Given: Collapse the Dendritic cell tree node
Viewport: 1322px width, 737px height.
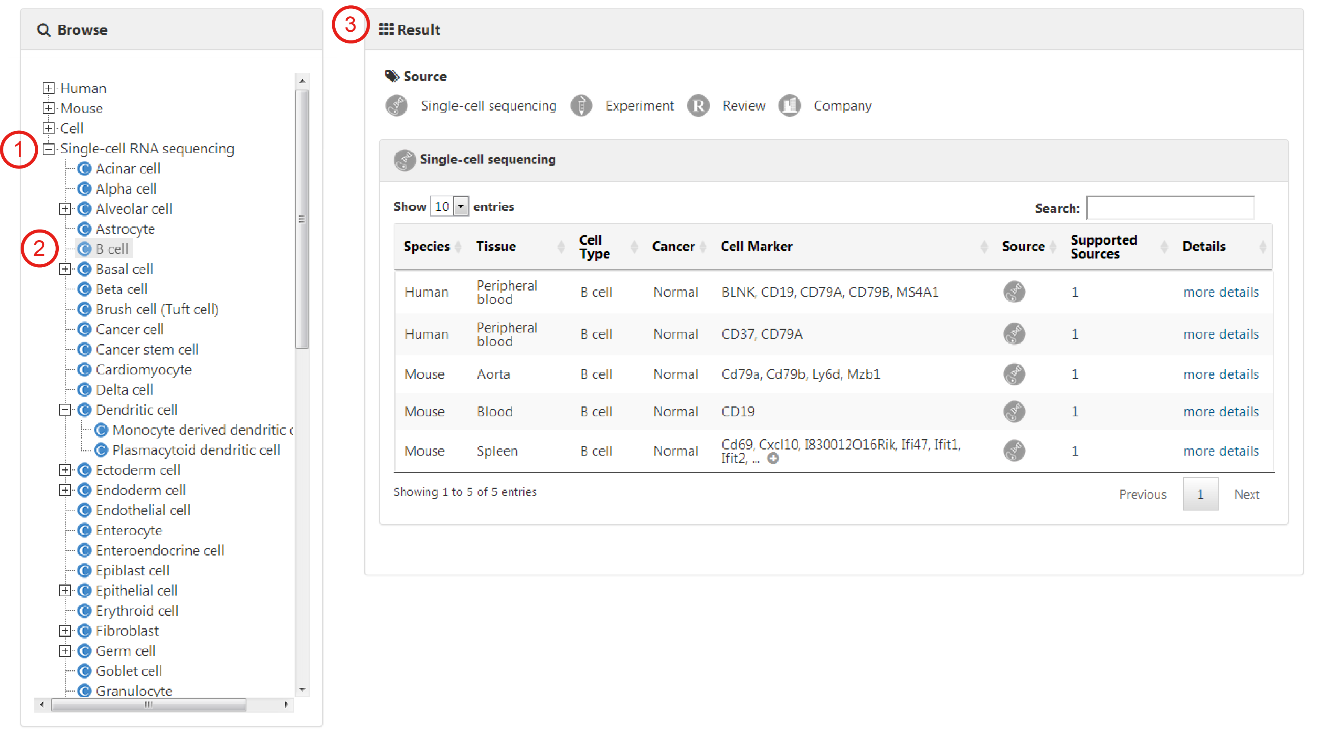Looking at the screenshot, I should [x=65, y=410].
